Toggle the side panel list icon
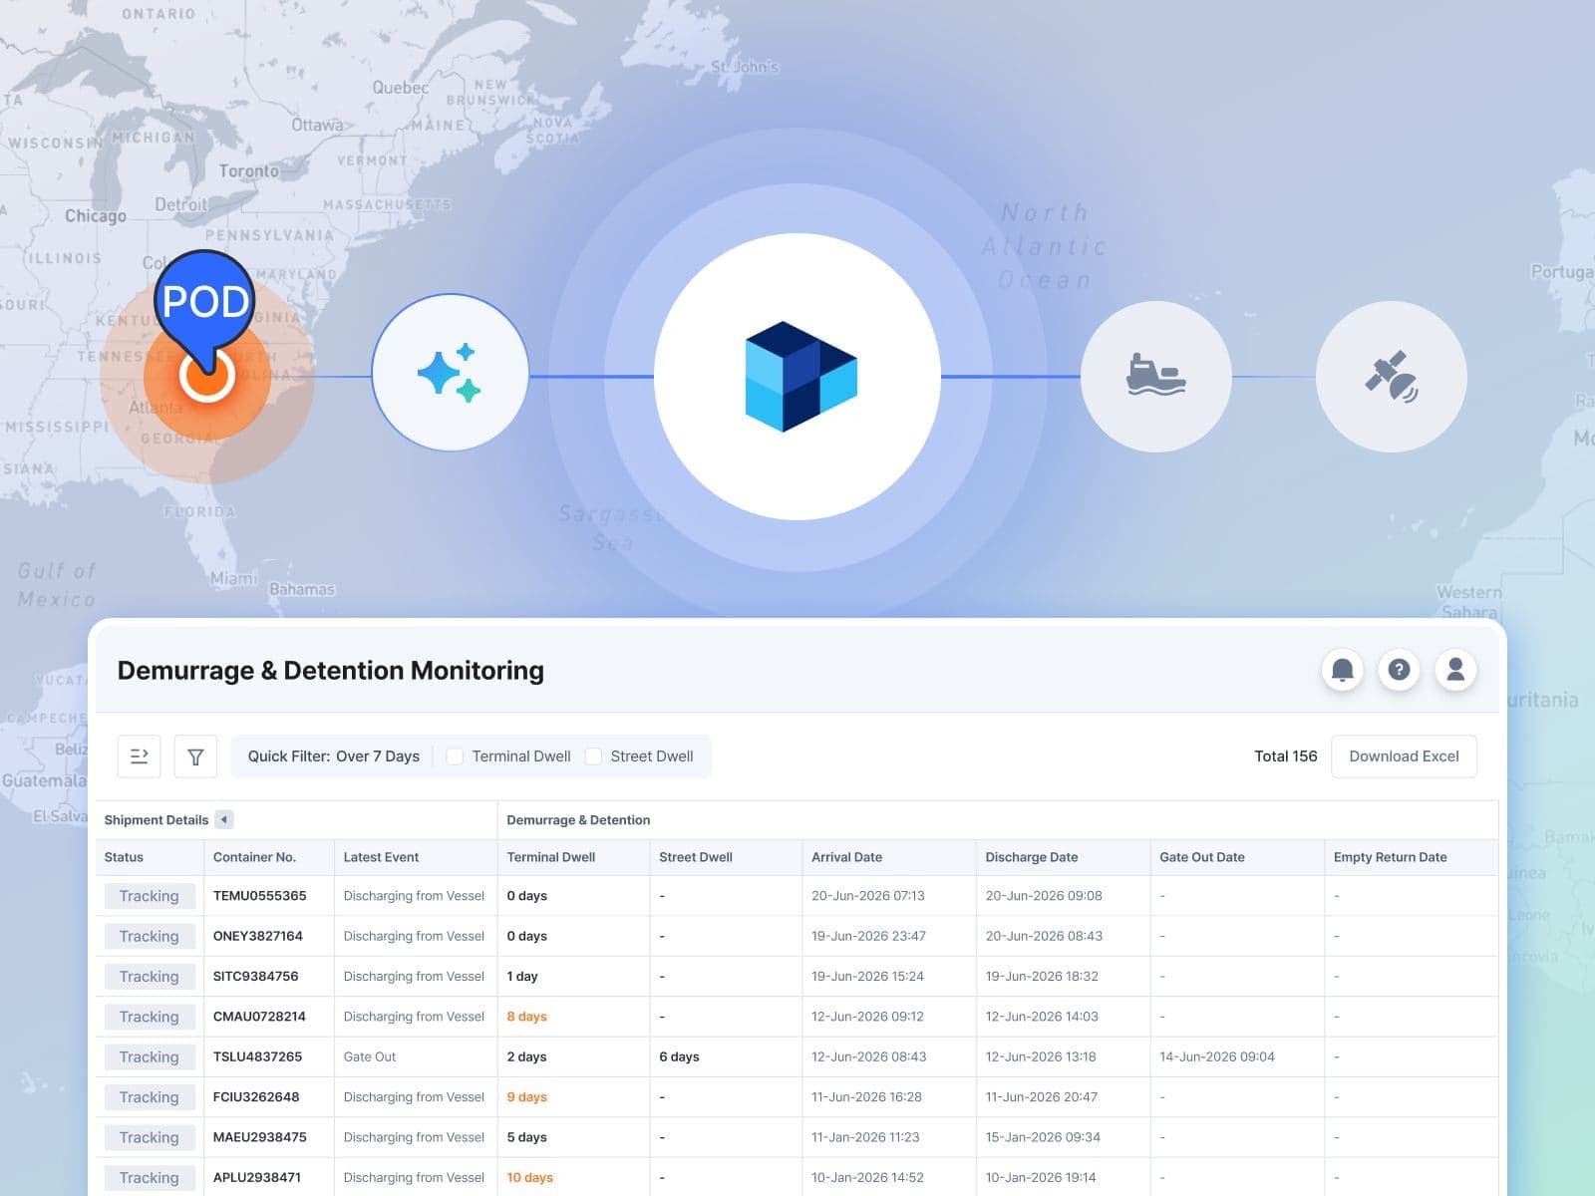The image size is (1595, 1196). [x=140, y=756]
